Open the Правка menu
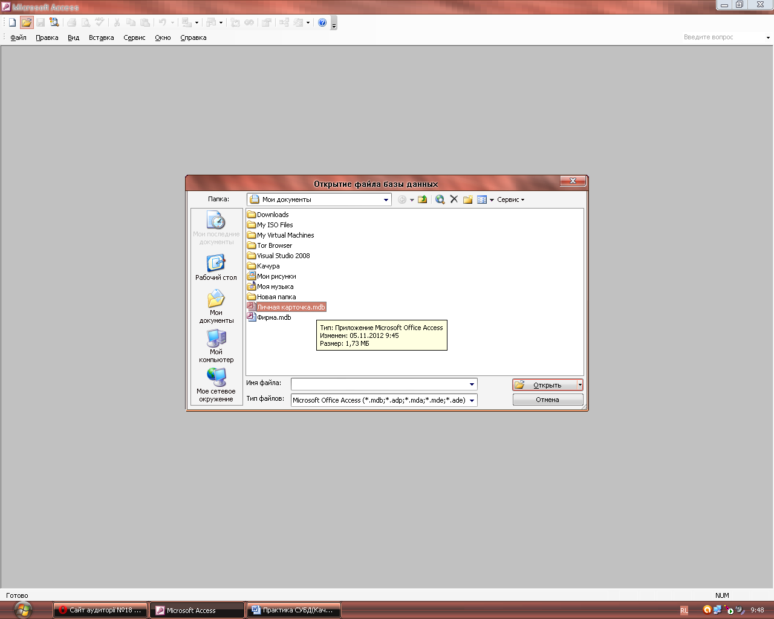The image size is (774, 619). click(47, 37)
